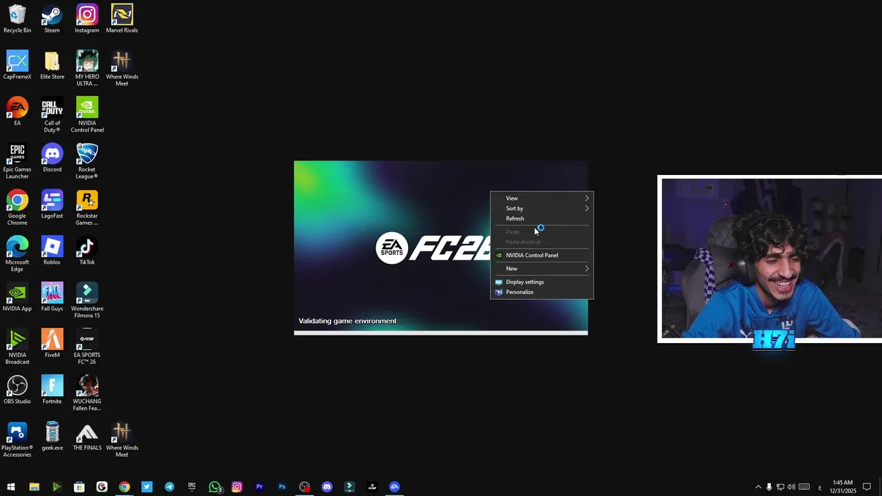Select the Wondershare Filmora 15 desktop icon
882x496 pixels.
point(87,300)
